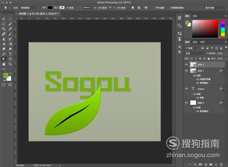Open the Character panel icon
The image size is (228, 167).
click(180, 47)
